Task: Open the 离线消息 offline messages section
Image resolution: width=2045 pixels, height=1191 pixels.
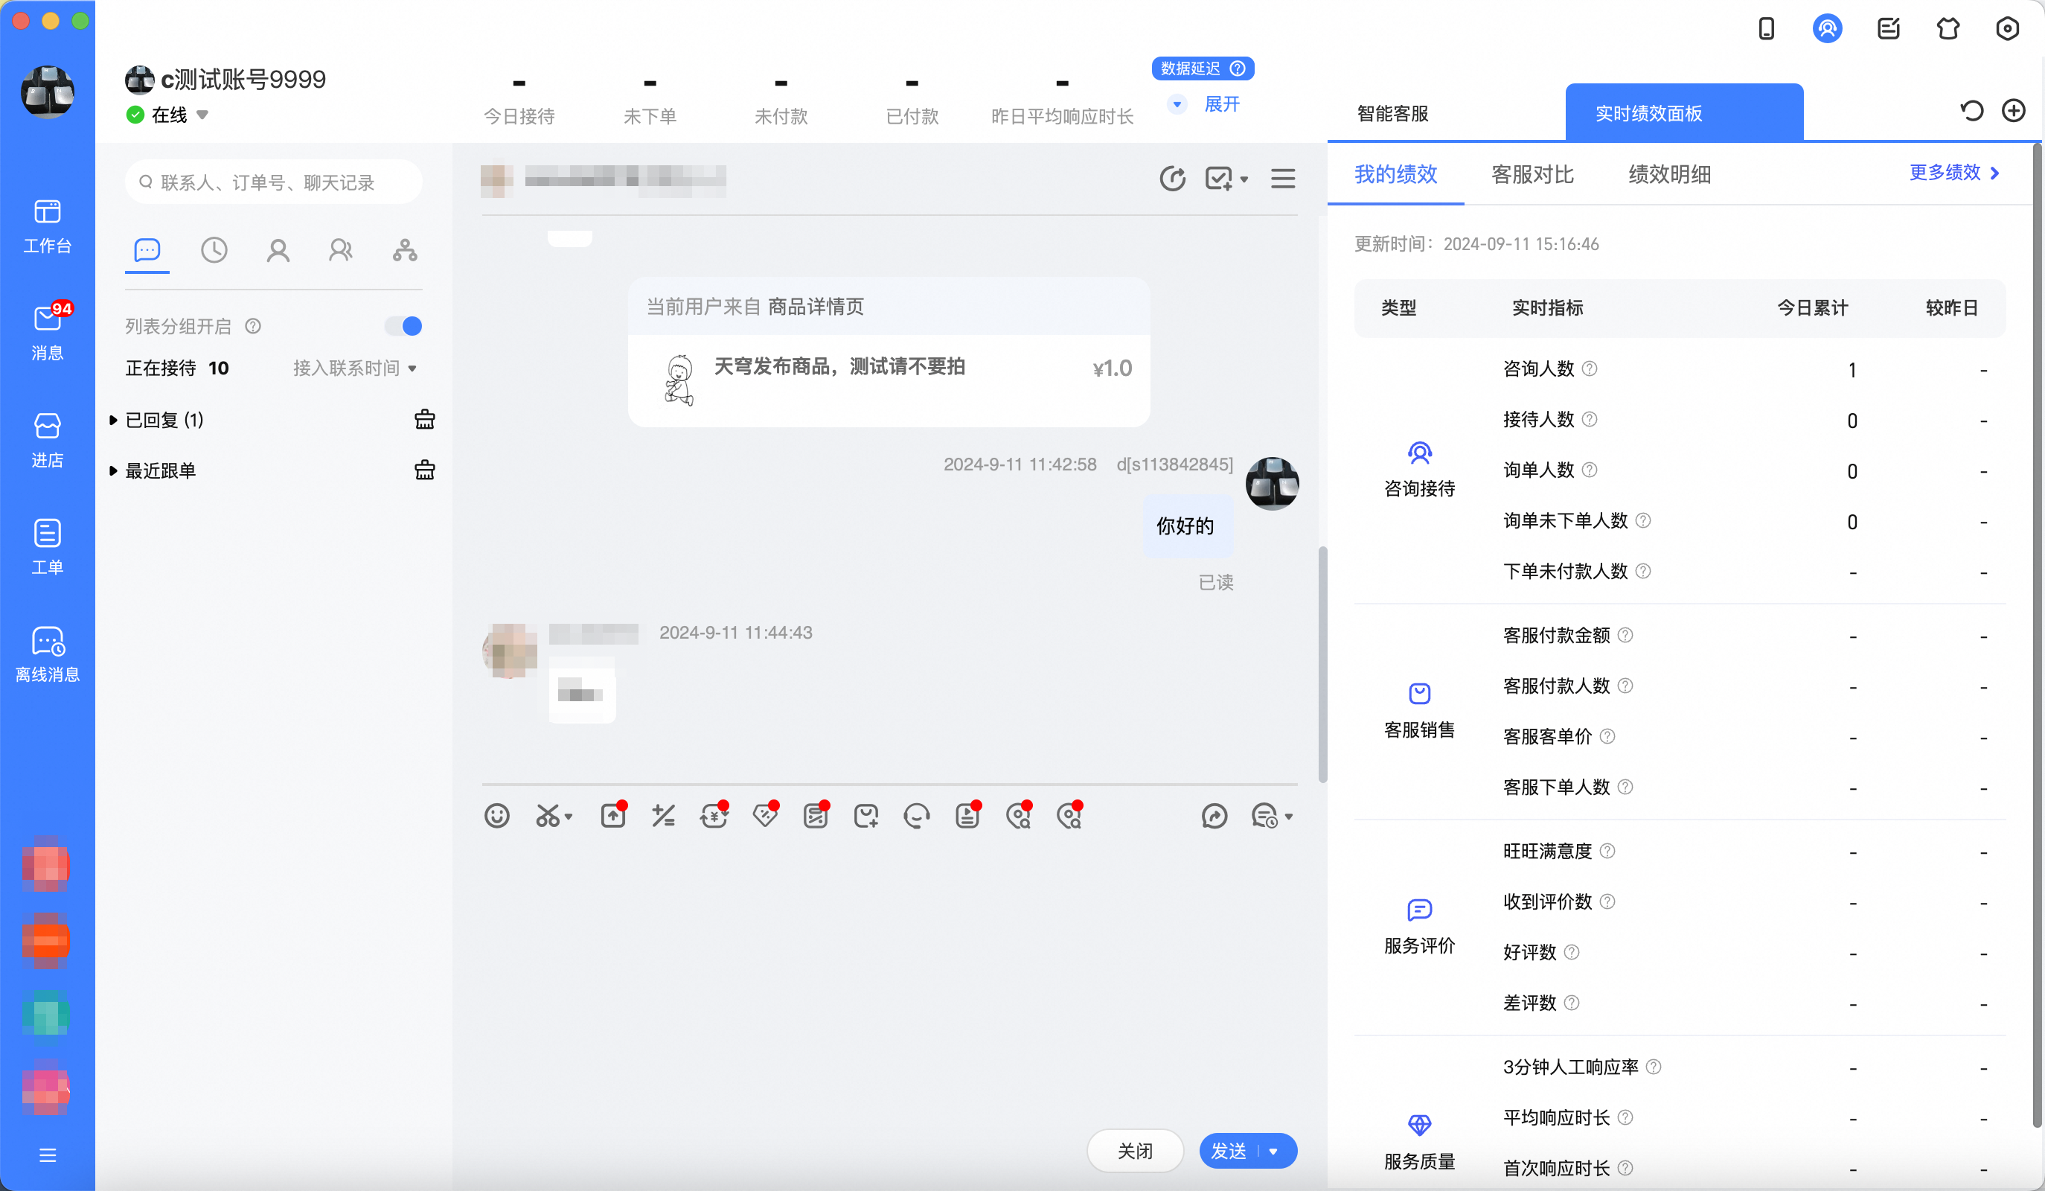Action: click(x=47, y=654)
